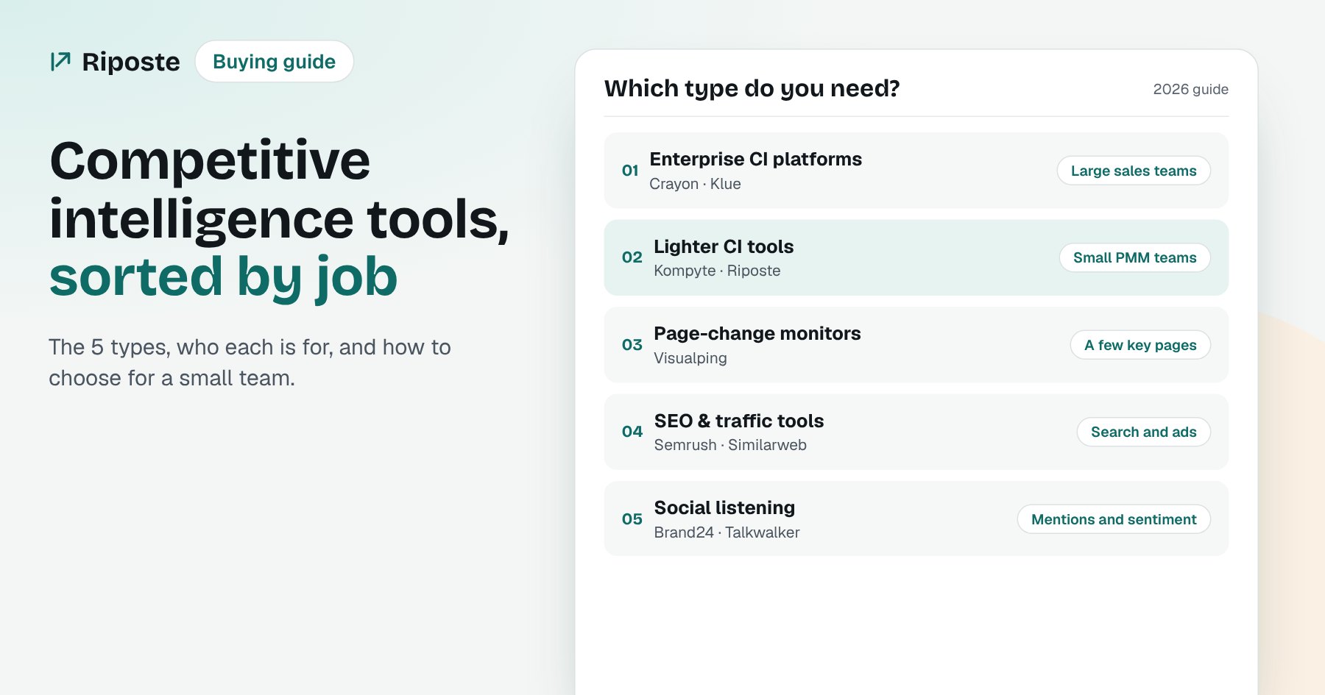Viewport: 1325px width, 695px height.
Task: Click the 04 row number
Action: tap(632, 432)
